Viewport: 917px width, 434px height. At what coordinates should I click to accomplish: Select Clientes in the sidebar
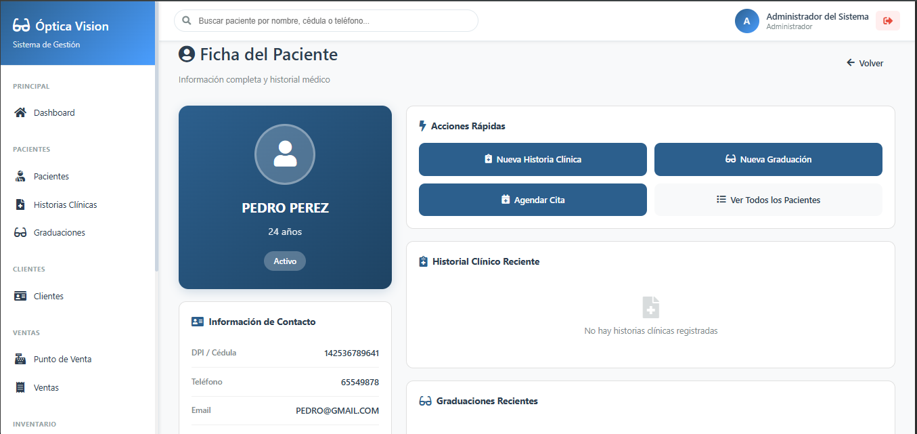coord(49,296)
